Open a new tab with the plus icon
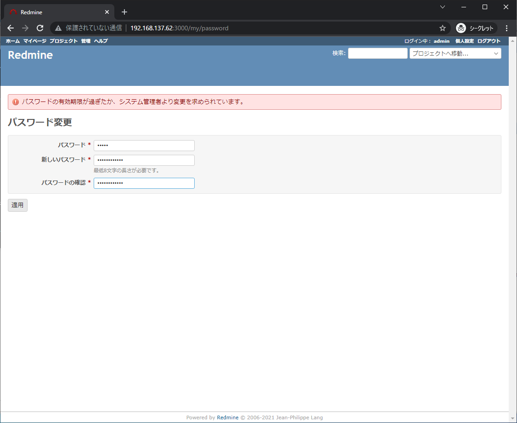This screenshot has height=423, width=517. [124, 11]
